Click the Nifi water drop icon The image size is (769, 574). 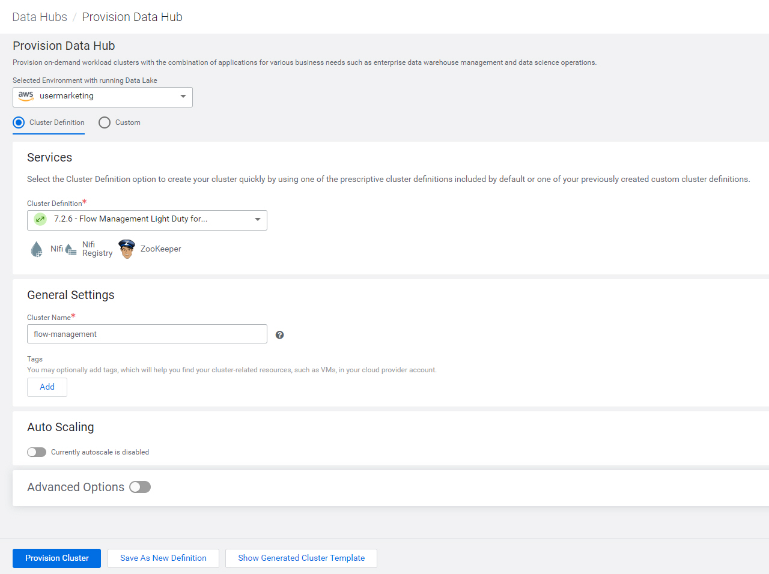(x=37, y=249)
